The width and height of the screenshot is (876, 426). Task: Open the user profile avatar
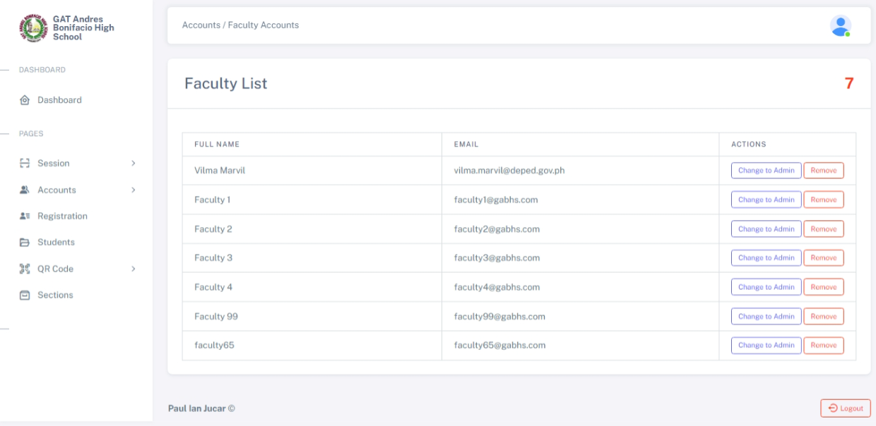(840, 25)
